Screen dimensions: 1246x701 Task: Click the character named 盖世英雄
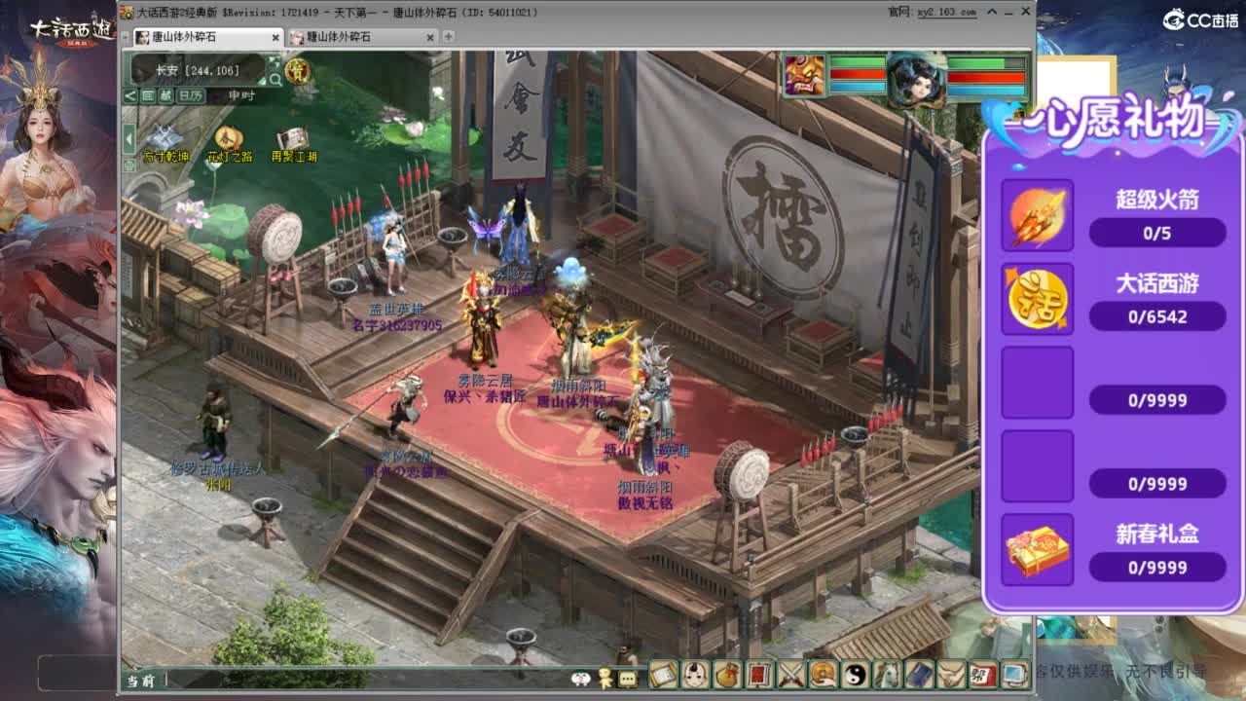(393, 253)
